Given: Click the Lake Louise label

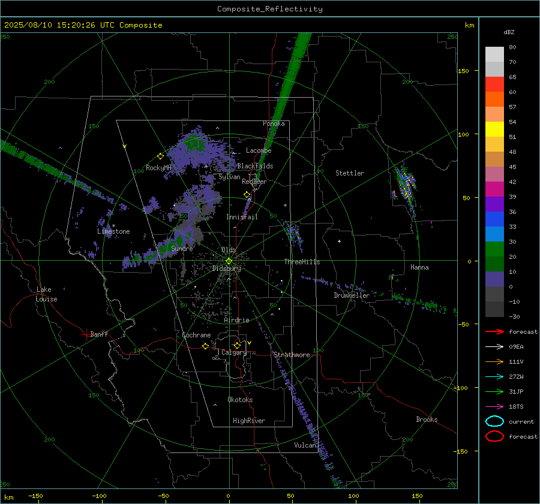Looking at the screenshot, I should click(46, 294).
